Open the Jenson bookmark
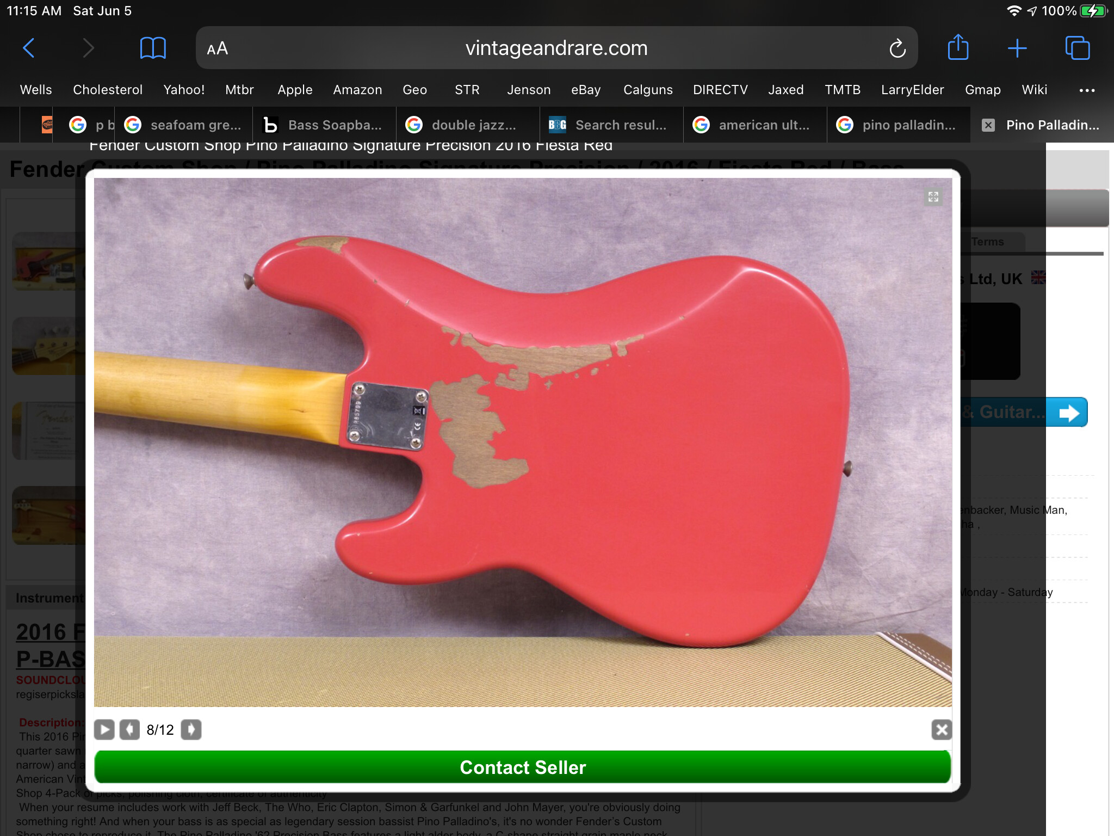Screen dimensions: 1114x836 click(529, 90)
